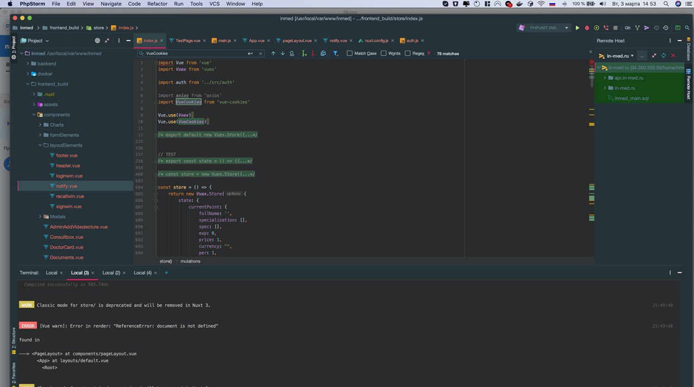Open the Navigate menu
The height and width of the screenshot is (387, 694).
[111, 4]
